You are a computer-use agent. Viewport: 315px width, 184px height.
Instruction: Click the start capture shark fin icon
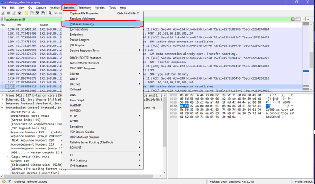[x=3, y=13]
